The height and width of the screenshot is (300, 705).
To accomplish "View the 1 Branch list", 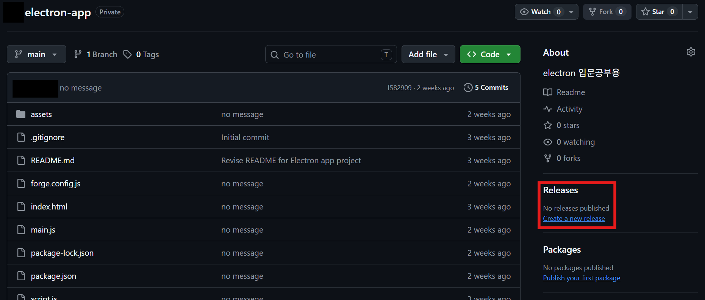I will point(96,54).
